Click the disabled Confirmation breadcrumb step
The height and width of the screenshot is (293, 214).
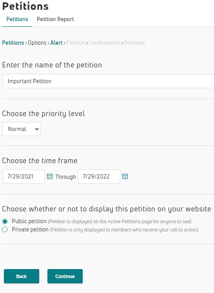click(x=104, y=43)
